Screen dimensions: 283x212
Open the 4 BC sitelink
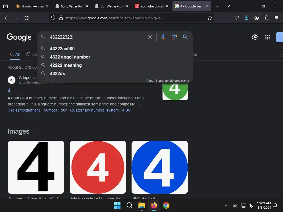[x=126, y=110]
